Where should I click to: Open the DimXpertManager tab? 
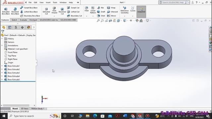pyautogui.click(x=22, y=27)
